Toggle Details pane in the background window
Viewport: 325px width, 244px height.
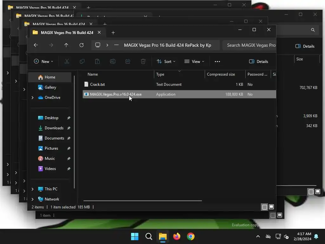tap(305, 46)
